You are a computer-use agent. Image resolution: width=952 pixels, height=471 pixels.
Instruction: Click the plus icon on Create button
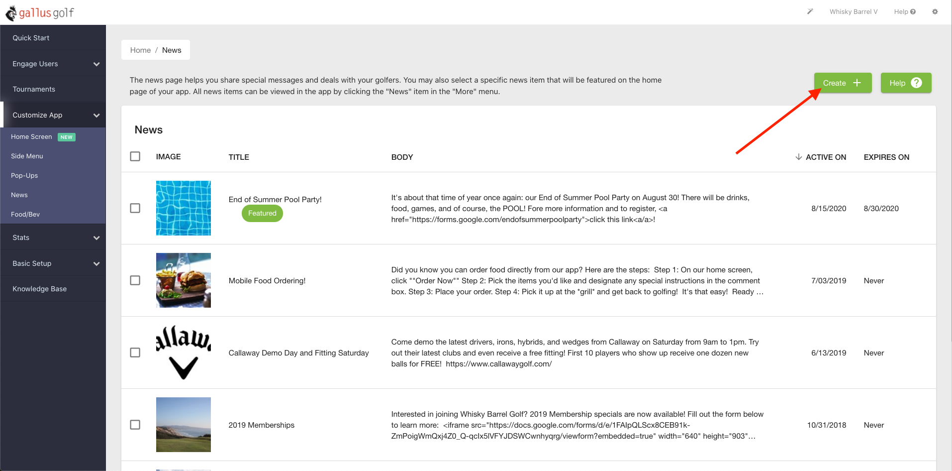(x=857, y=83)
